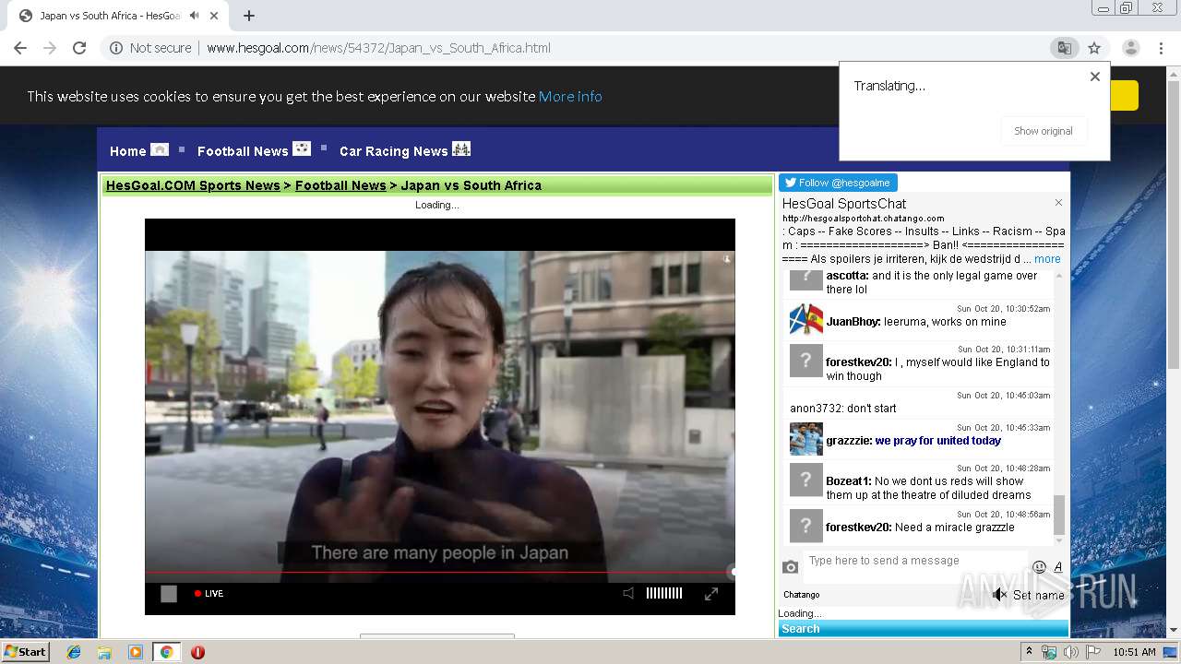
Task: Close the Translating popup
Action: pyautogui.click(x=1095, y=77)
